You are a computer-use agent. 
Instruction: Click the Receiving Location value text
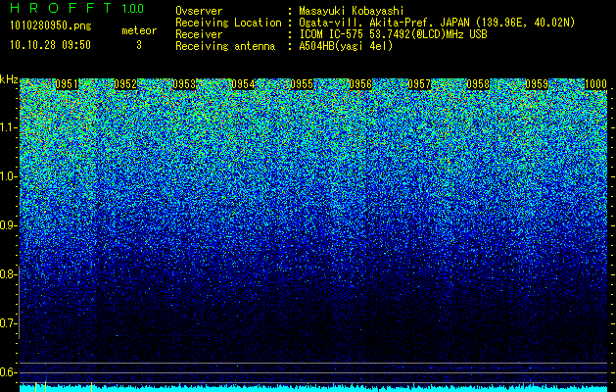(437, 23)
